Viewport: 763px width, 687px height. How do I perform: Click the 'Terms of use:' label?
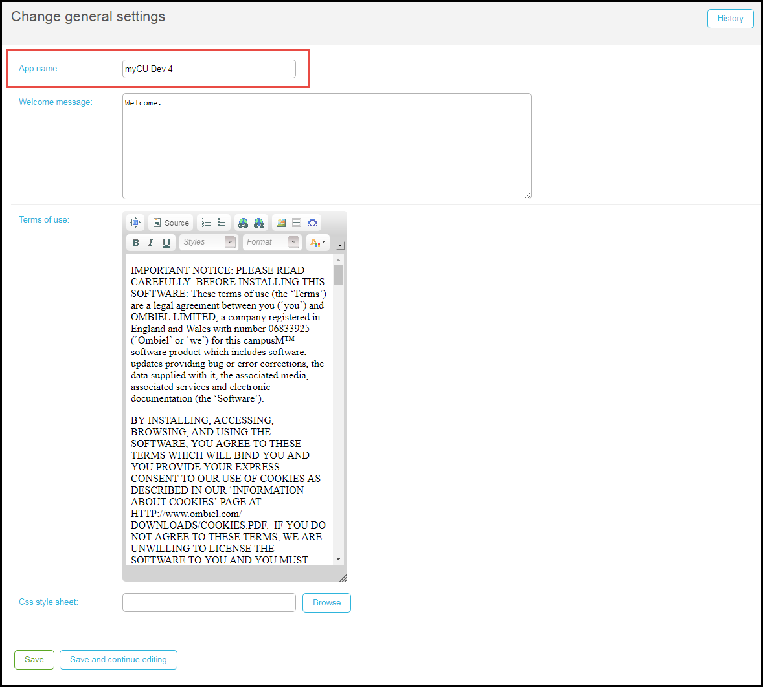click(44, 219)
